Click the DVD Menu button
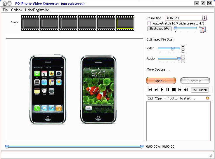This screenshot has height=159, width=215. [200, 90]
